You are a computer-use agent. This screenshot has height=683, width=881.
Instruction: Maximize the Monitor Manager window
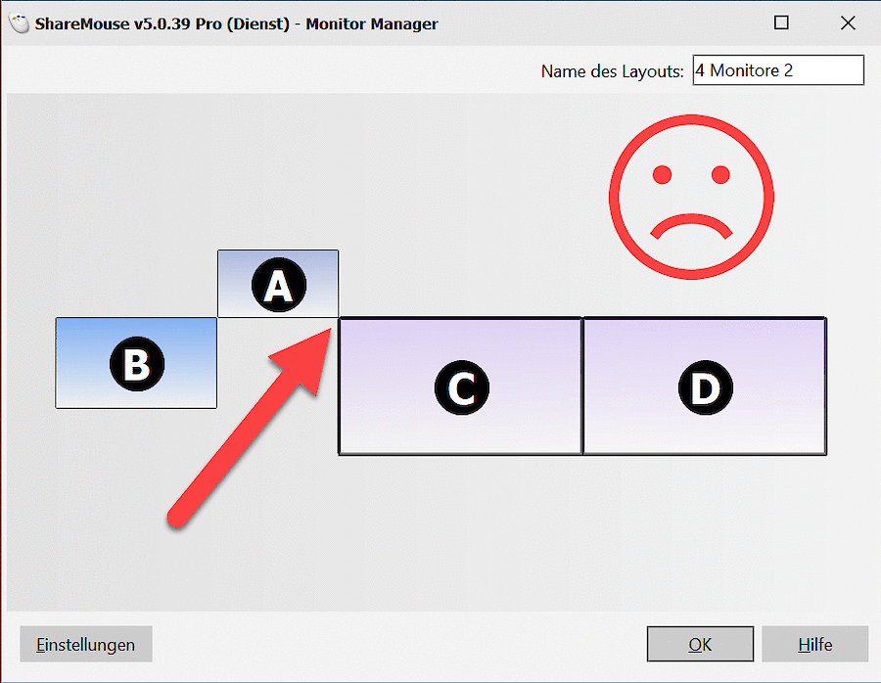point(781,23)
